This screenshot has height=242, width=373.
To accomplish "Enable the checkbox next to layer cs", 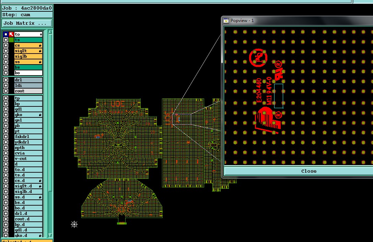I will [6, 45].
